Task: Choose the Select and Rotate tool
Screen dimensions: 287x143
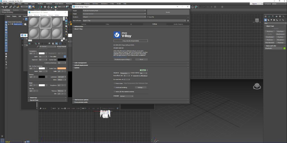Action: click(48, 7)
